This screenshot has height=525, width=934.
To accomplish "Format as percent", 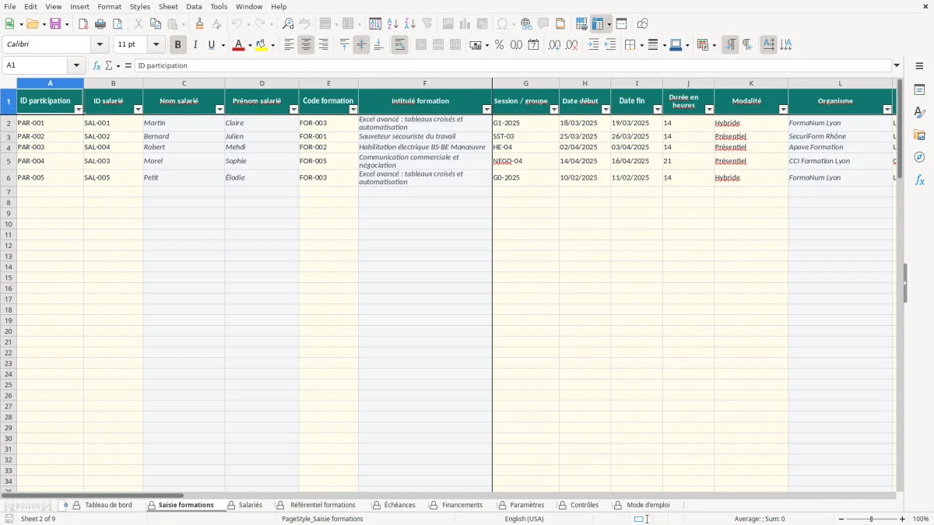I will pyautogui.click(x=499, y=45).
